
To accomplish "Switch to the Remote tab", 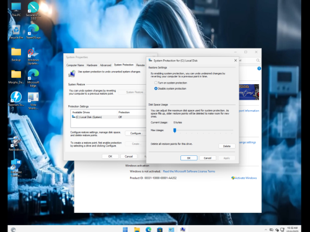I will pos(140,65).
